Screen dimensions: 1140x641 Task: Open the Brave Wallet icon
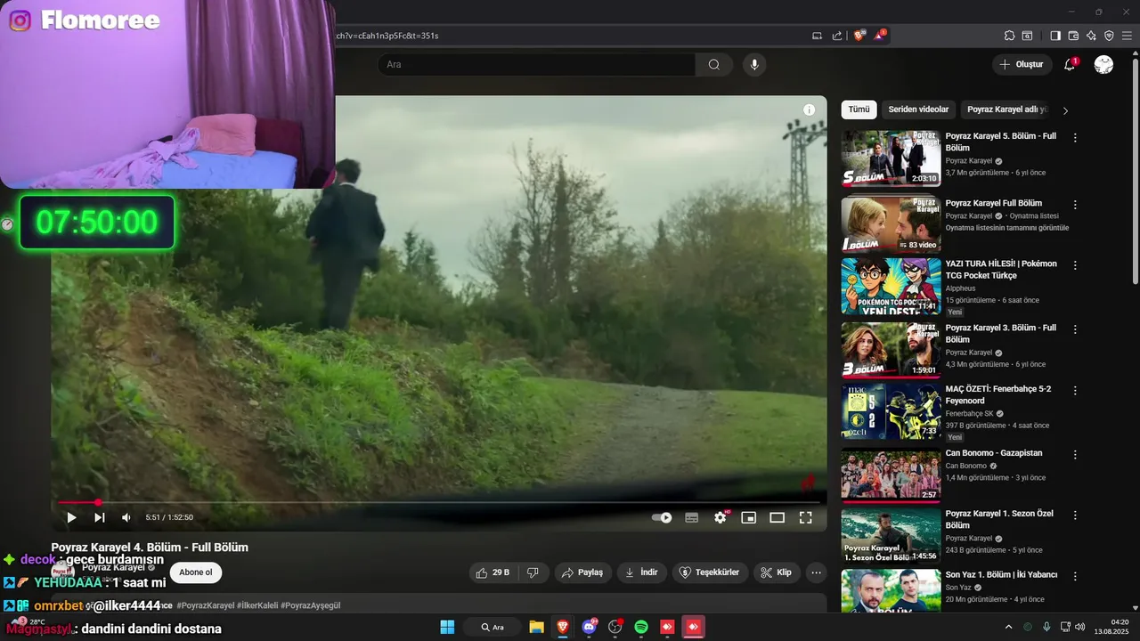click(x=1073, y=36)
